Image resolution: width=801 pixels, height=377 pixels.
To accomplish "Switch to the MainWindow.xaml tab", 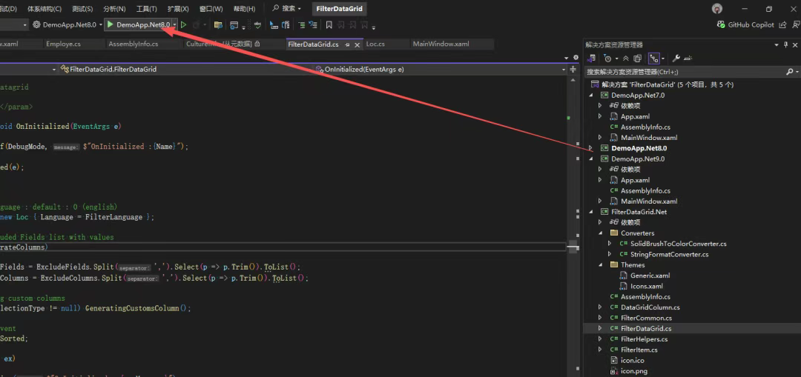I will tap(441, 44).
